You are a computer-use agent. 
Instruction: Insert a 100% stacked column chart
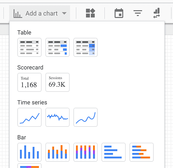[x=86, y=152]
